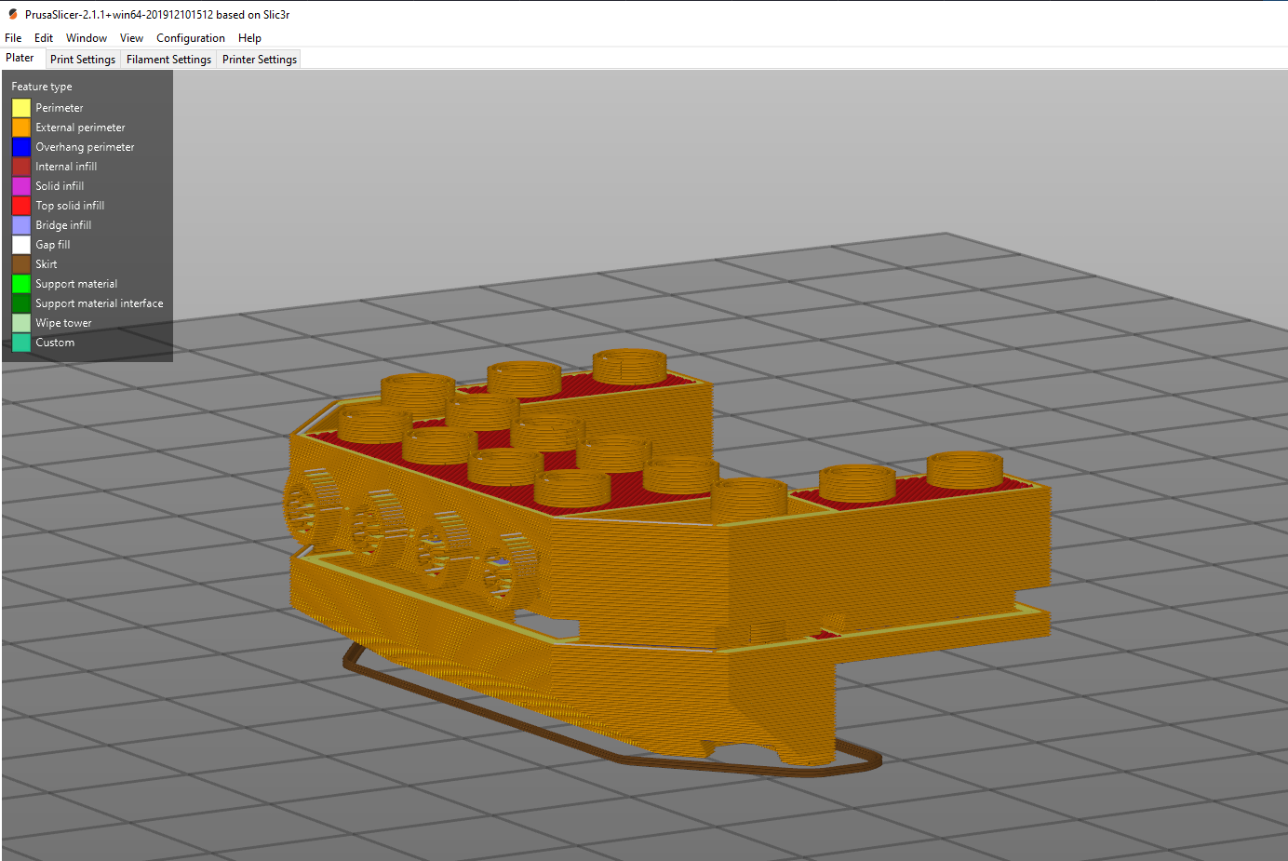Open the Printer Settings tab
This screenshot has width=1288, height=861.
tap(258, 59)
